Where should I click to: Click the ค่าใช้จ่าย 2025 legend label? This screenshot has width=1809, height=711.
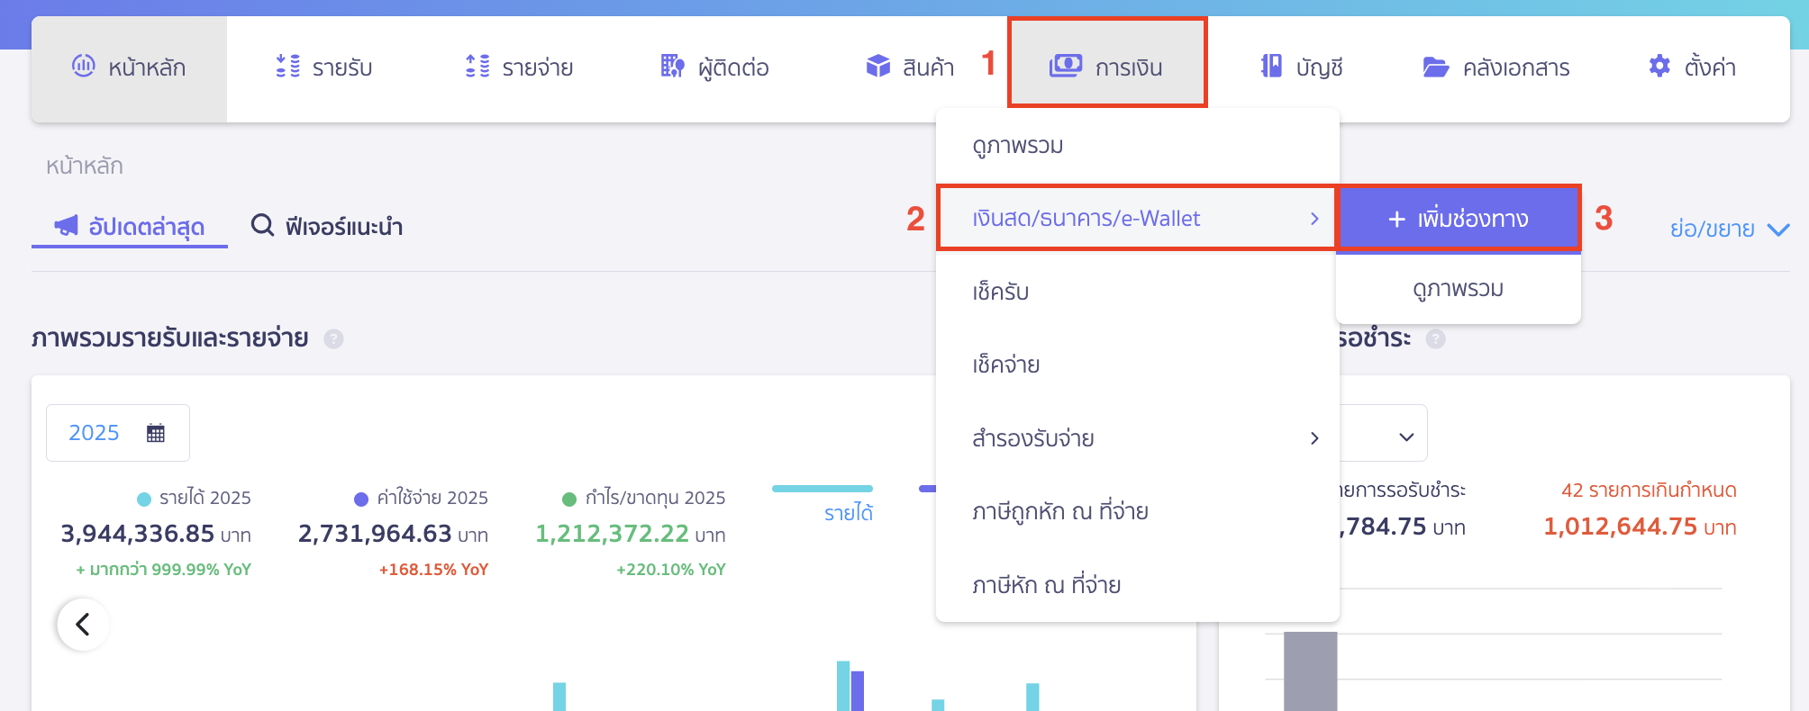tap(432, 498)
